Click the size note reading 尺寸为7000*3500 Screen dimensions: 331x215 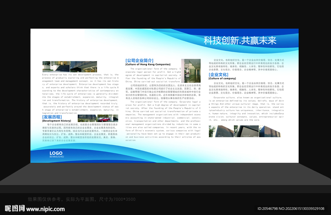117,199
